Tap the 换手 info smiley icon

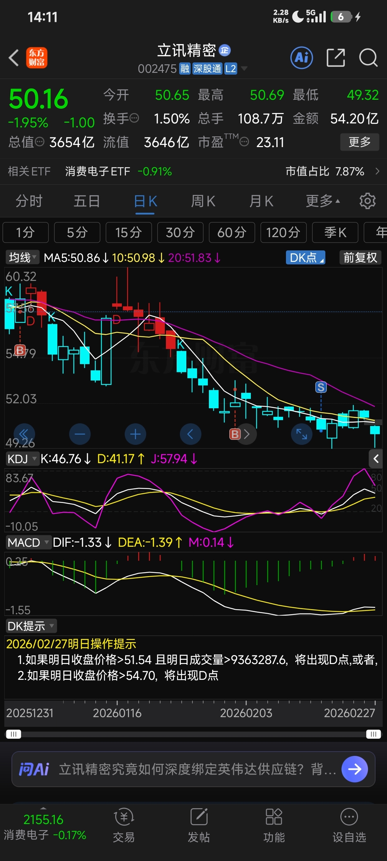point(134,118)
